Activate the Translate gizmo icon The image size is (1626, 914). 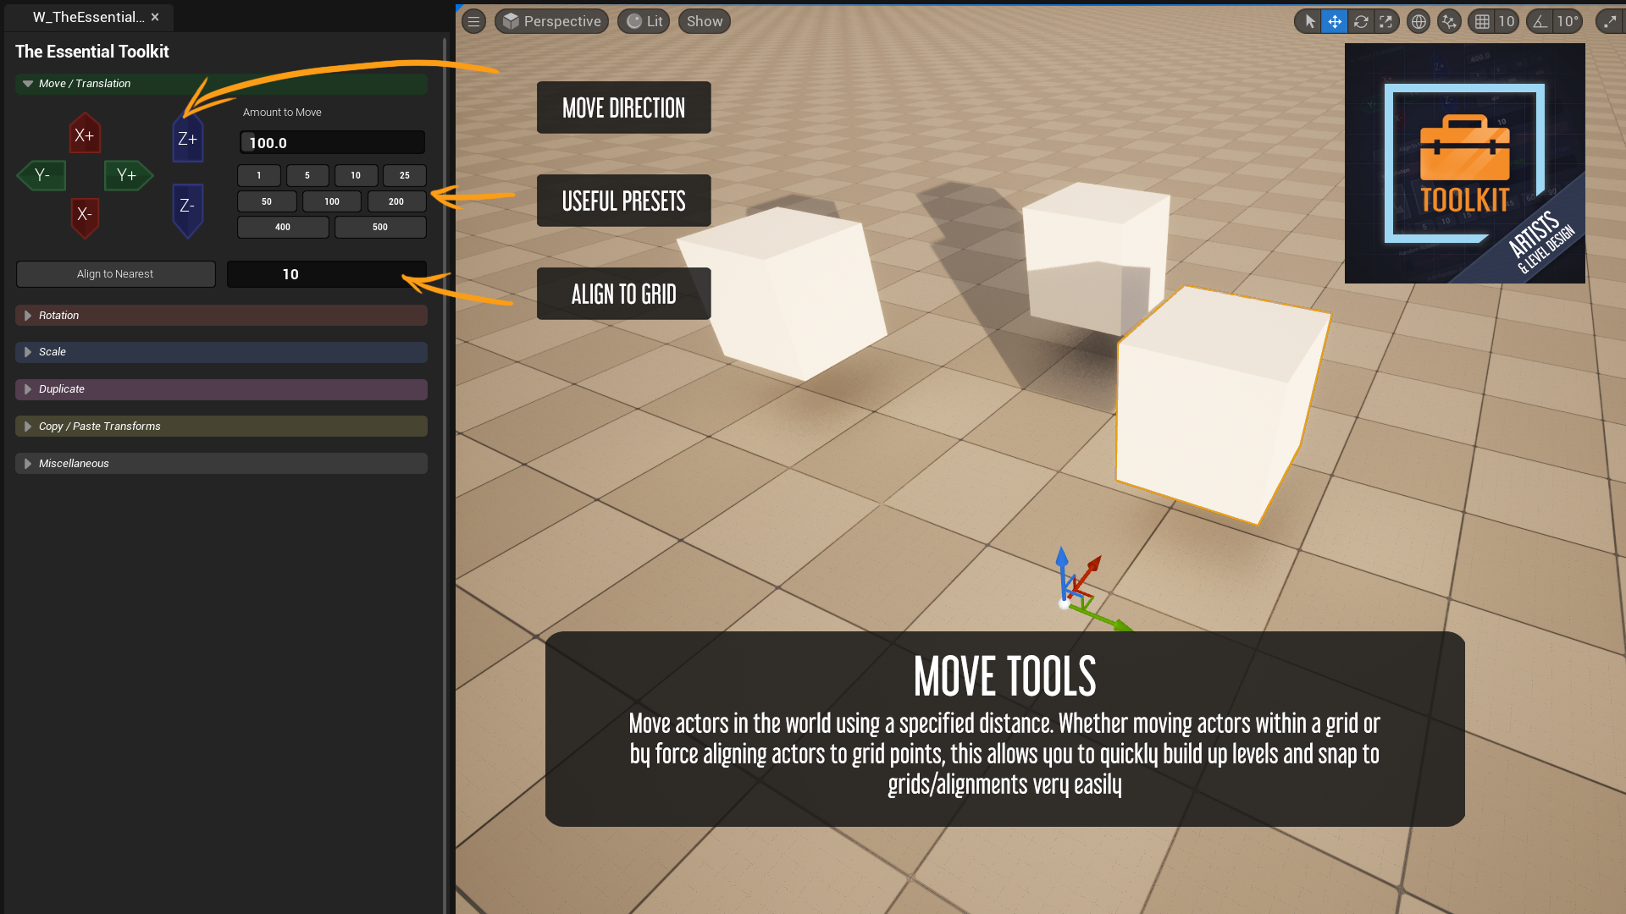pyautogui.click(x=1335, y=21)
